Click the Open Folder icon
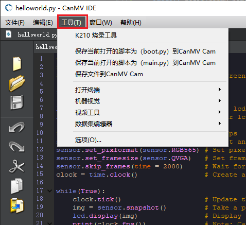 [x=17, y=83]
